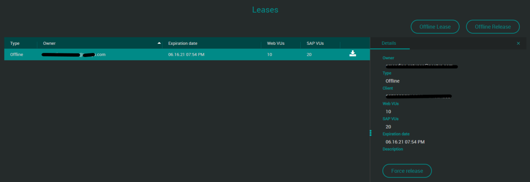This screenshot has width=530, height=182.
Task: Sort by SAP VUs column header
Action: pos(315,43)
